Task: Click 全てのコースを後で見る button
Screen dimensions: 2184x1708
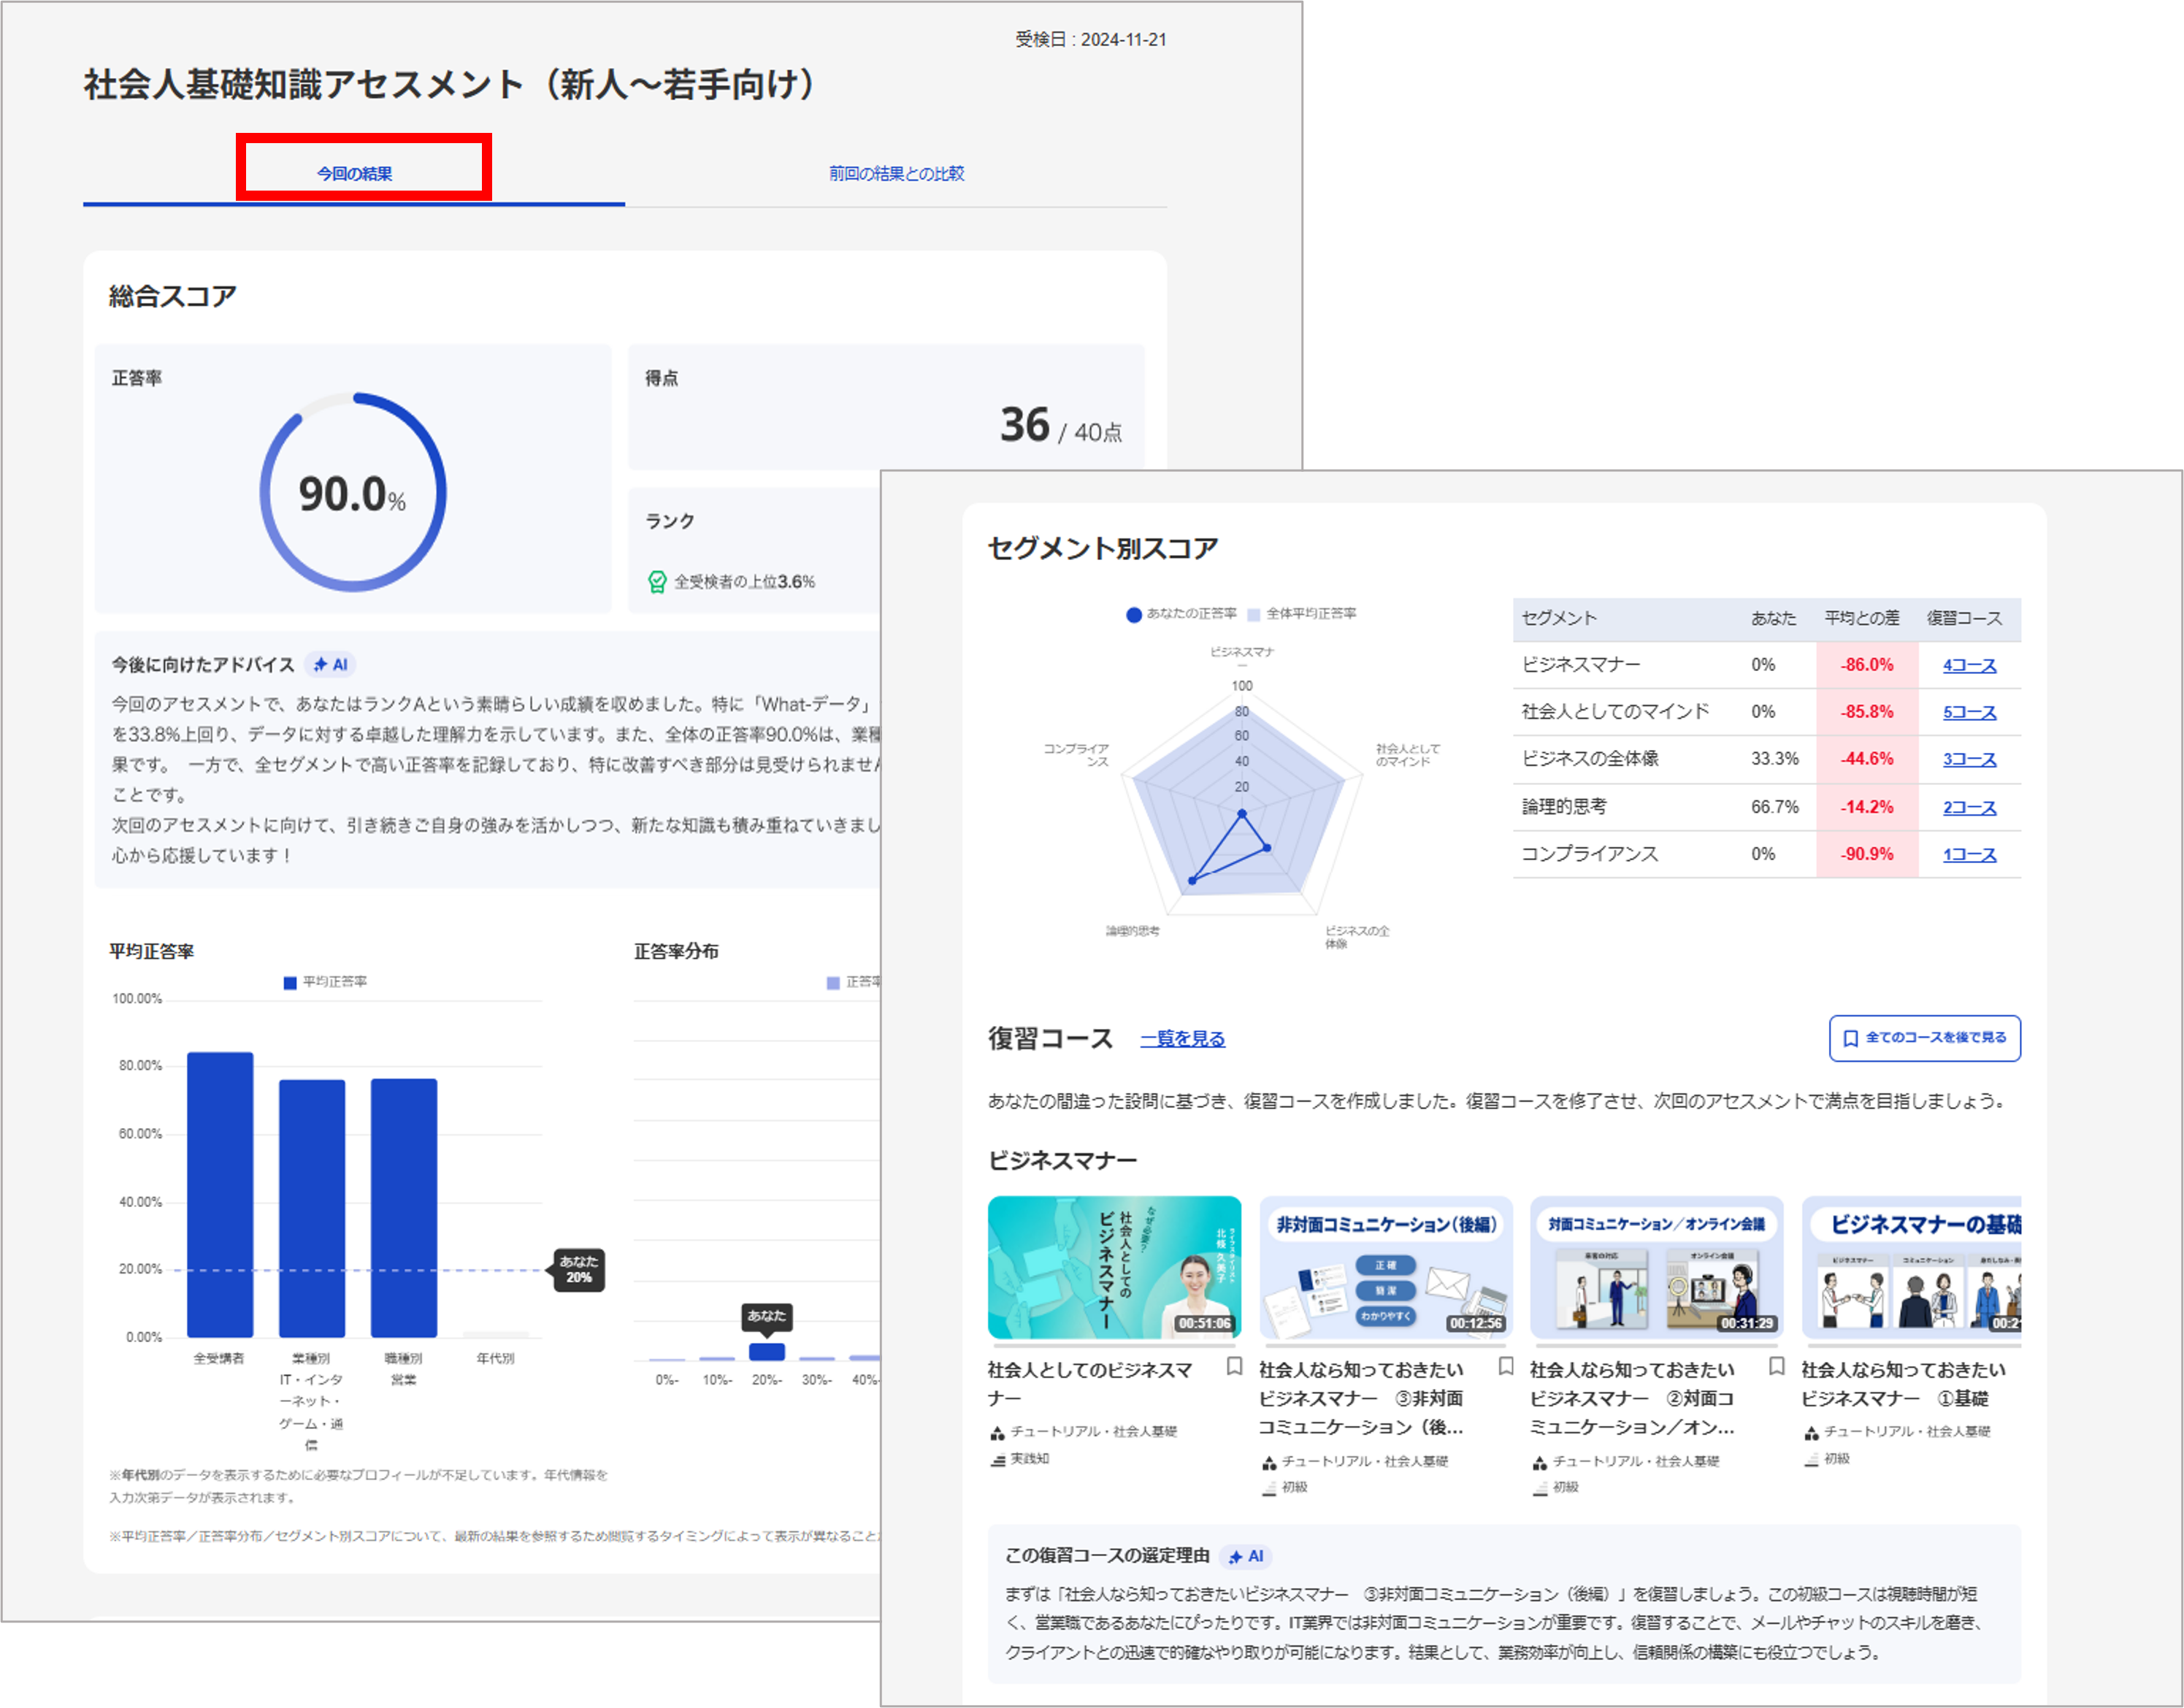Action: pos(1924,1038)
